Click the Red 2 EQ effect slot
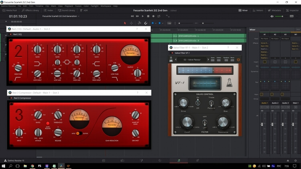The width and height of the screenshot is (301, 169). tap(264, 46)
